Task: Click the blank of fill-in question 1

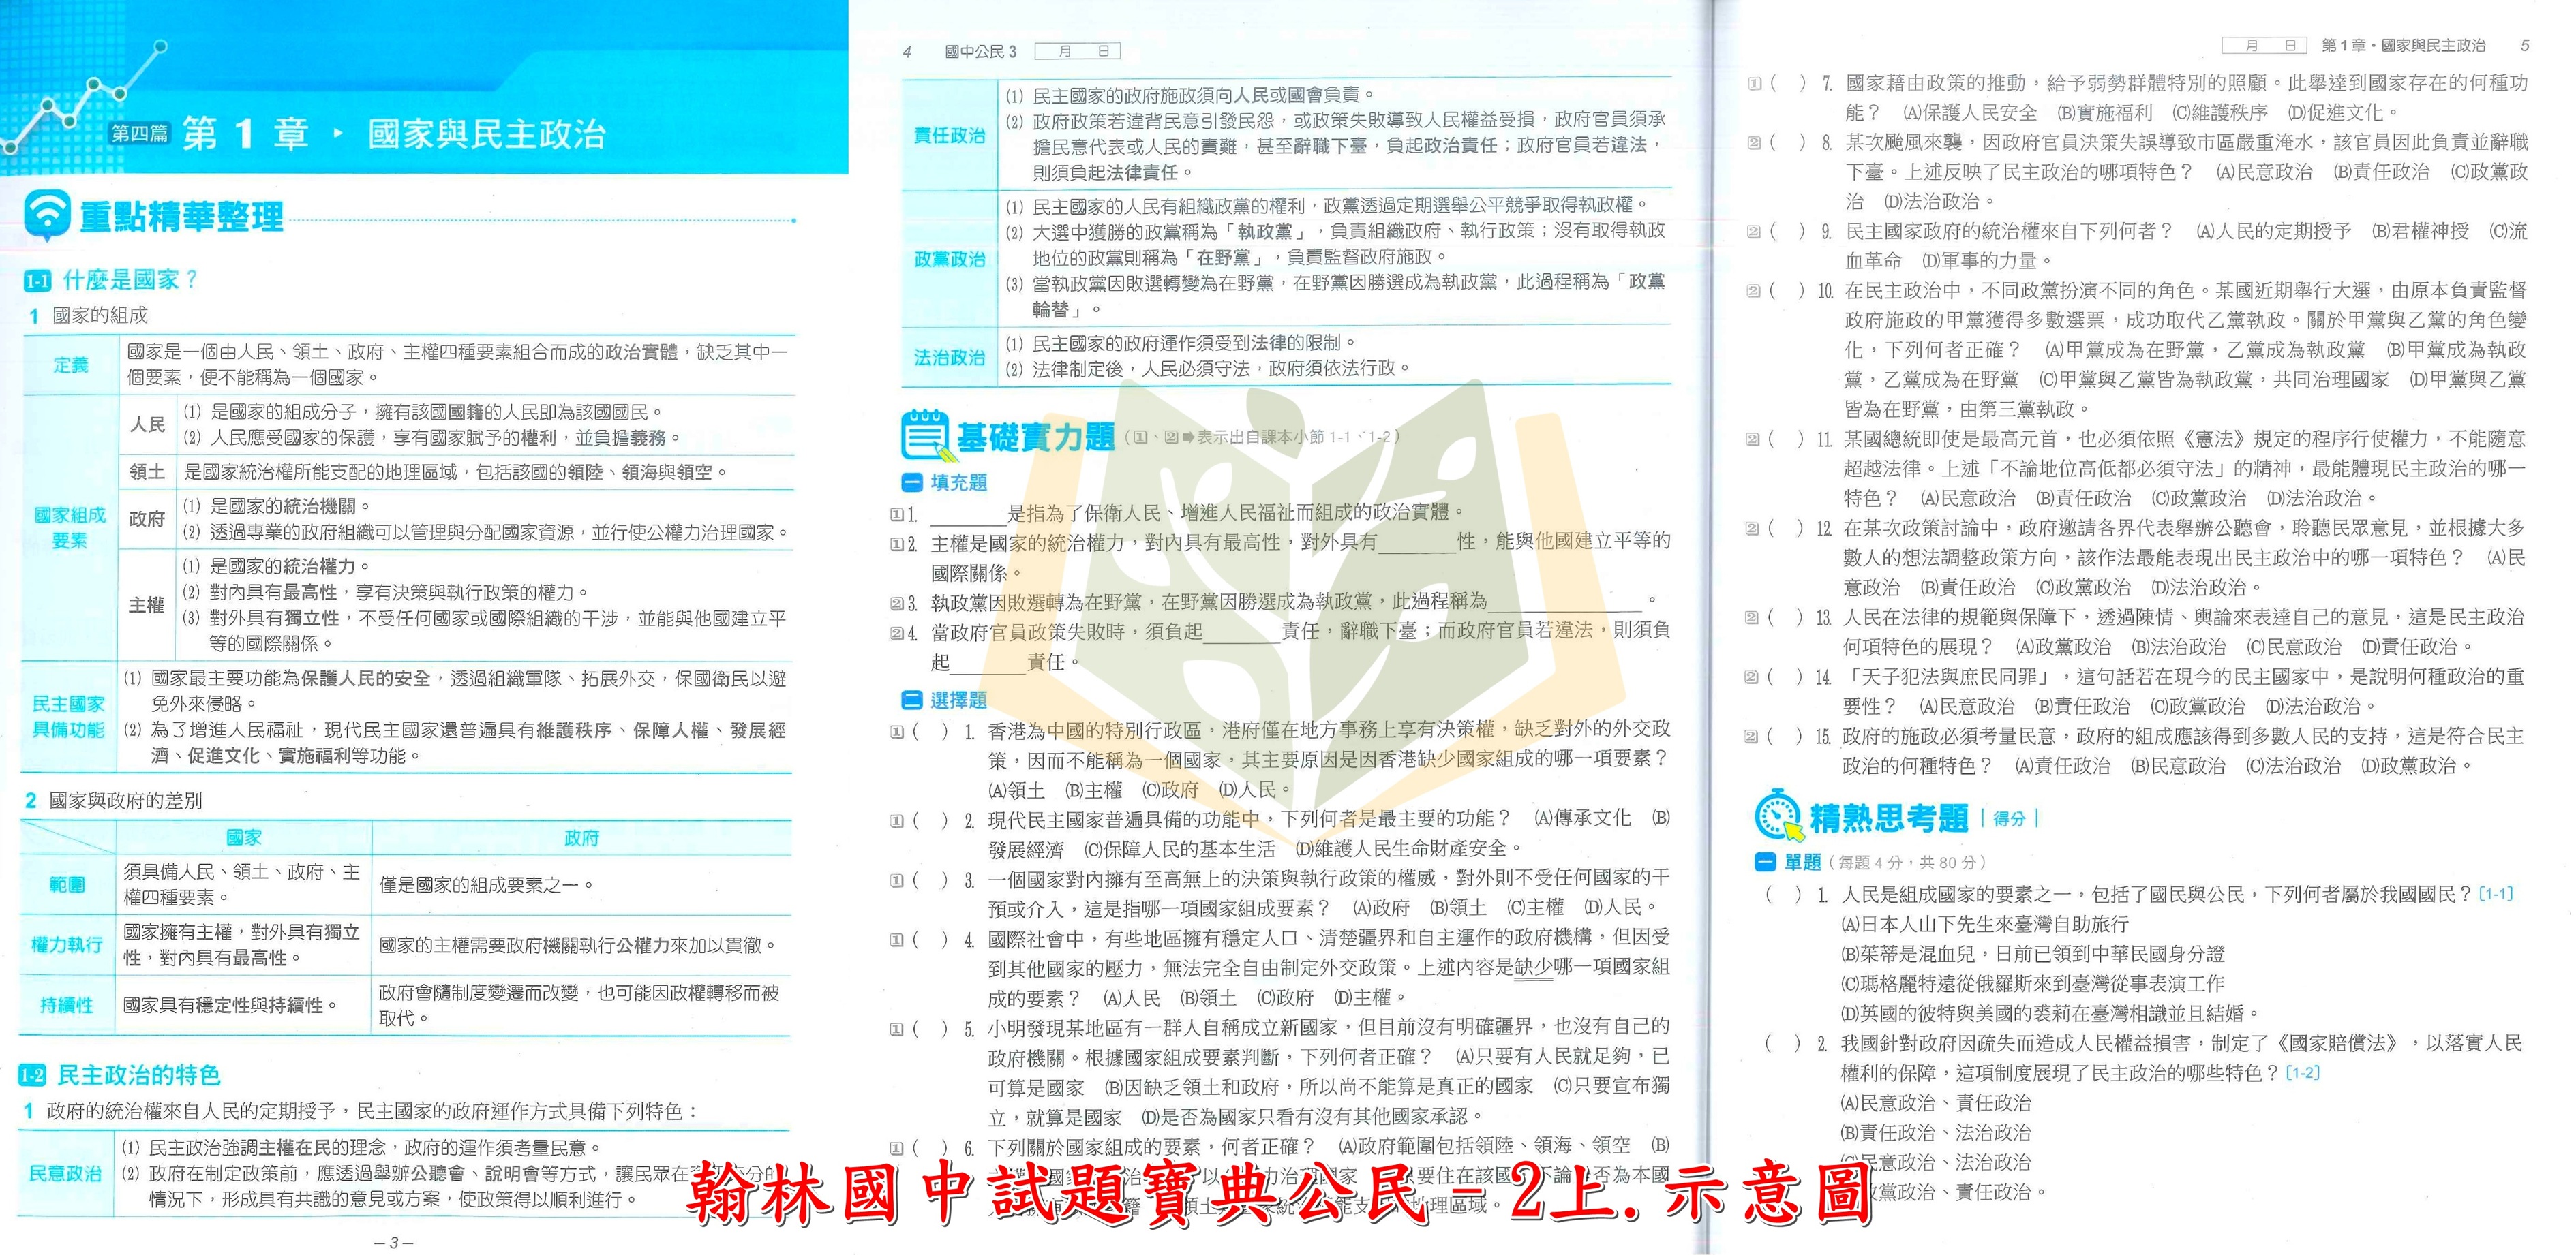Action: (968, 514)
